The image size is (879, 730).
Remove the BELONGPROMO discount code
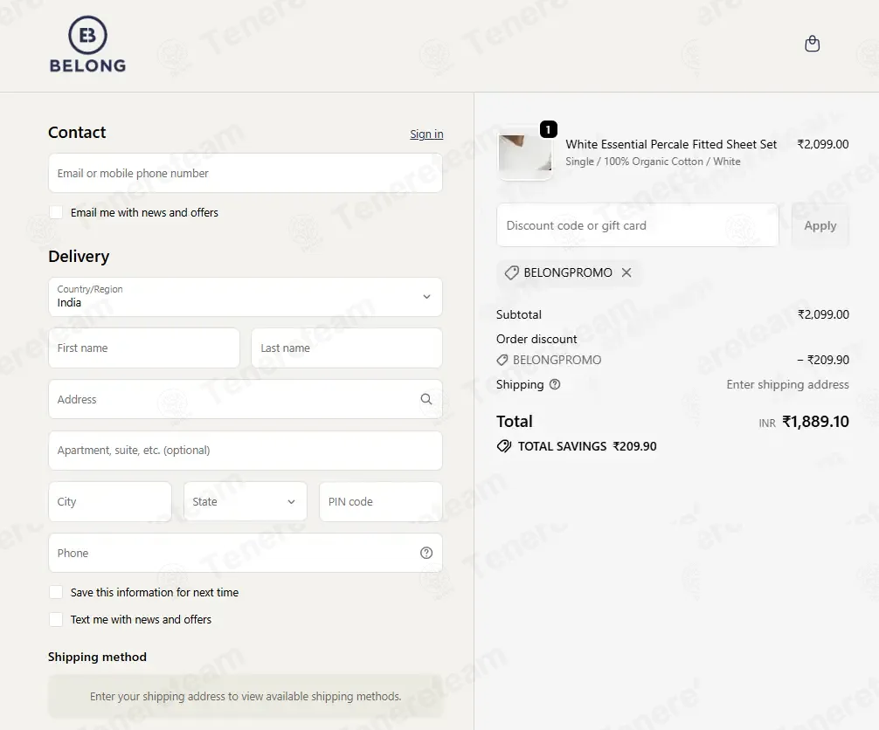(626, 272)
